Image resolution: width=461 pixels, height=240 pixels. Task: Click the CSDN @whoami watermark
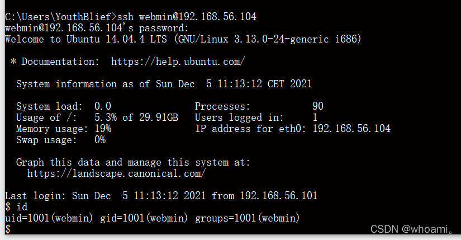tap(412, 229)
